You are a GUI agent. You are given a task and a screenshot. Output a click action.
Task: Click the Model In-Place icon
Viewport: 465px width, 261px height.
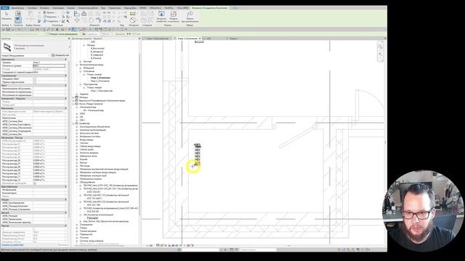click(x=174, y=14)
